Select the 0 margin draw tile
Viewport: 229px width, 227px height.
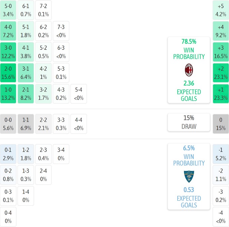[221, 124]
